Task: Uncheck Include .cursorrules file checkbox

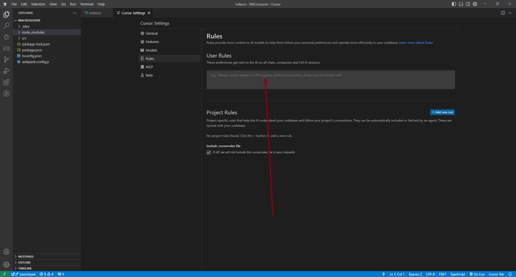Action: pos(209,152)
